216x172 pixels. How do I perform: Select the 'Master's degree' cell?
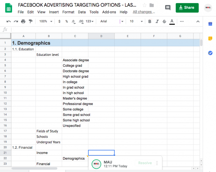(75, 98)
